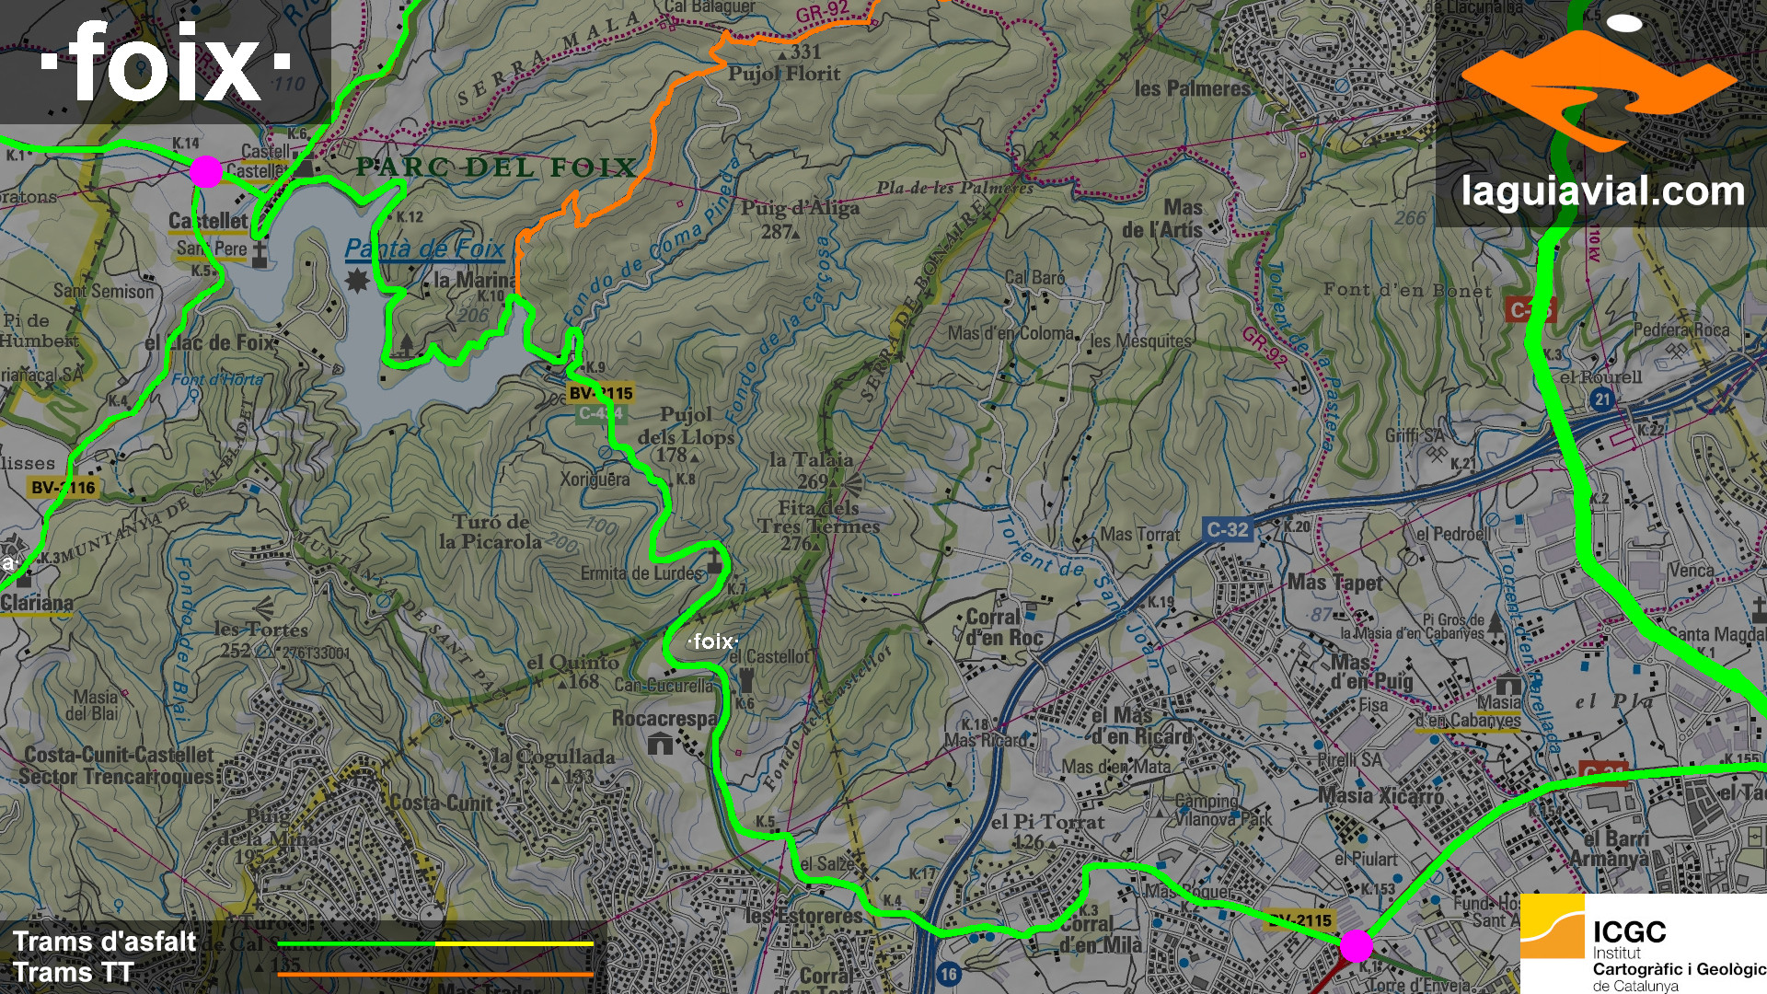The width and height of the screenshot is (1767, 994).
Task: Click the Xoriguera label
Action: (595, 480)
